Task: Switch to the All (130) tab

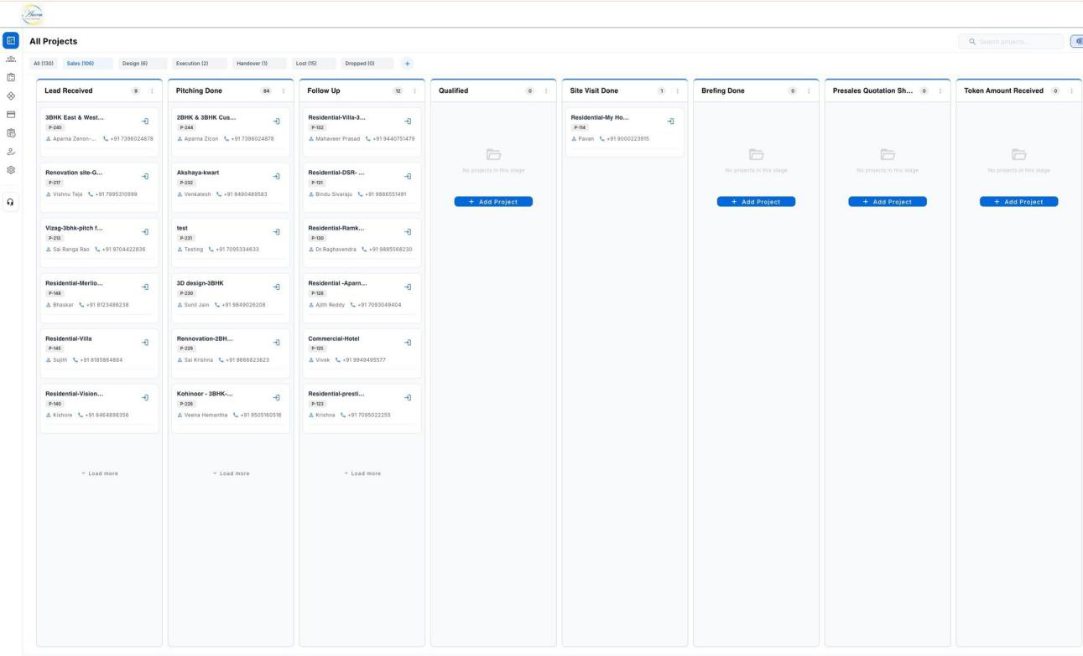Action: pos(43,63)
